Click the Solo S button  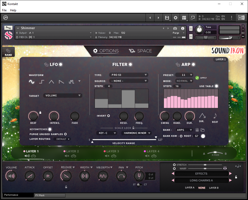(x=191, y=29)
